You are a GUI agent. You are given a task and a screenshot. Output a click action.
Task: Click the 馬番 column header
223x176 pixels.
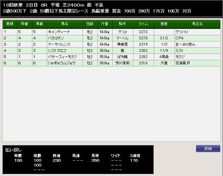pyautogui.click(x=39, y=24)
